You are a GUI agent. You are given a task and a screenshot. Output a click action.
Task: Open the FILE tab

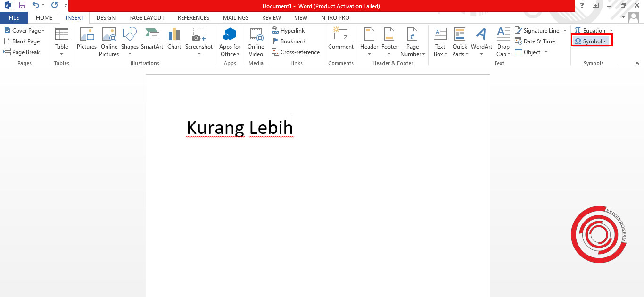coord(14,17)
